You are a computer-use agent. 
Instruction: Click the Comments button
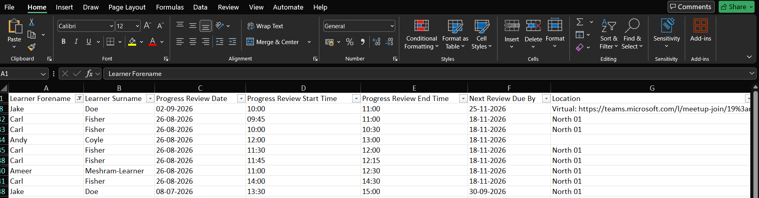pos(691,7)
